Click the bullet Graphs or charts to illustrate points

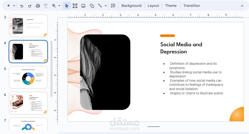[x=196, y=93]
